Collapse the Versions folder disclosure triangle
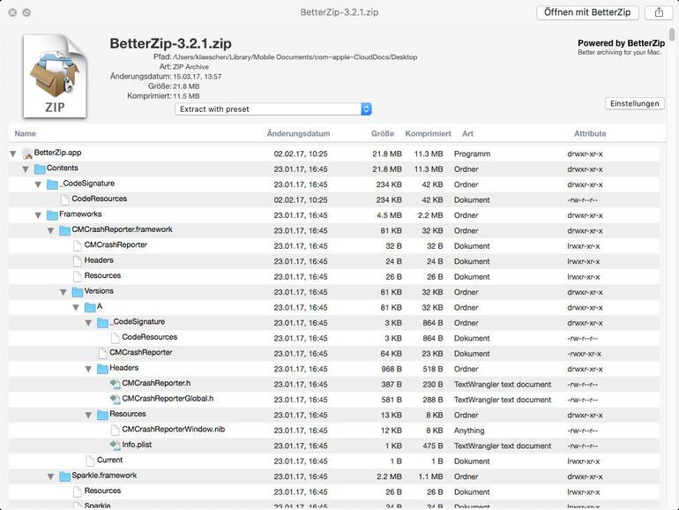 click(x=63, y=292)
